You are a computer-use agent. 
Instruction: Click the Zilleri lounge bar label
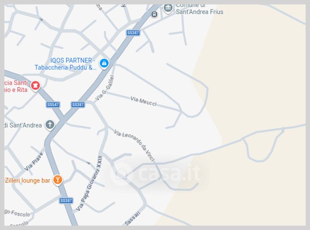(x=28, y=180)
